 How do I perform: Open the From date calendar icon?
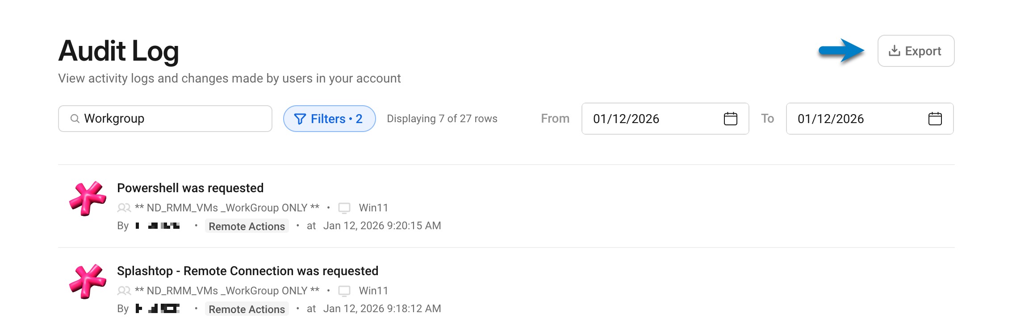730,119
